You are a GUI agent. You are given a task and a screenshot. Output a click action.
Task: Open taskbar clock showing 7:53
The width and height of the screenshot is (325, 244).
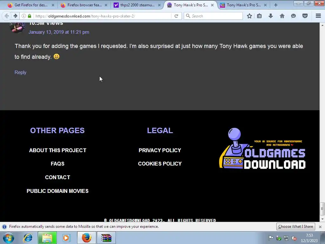[x=309, y=238]
